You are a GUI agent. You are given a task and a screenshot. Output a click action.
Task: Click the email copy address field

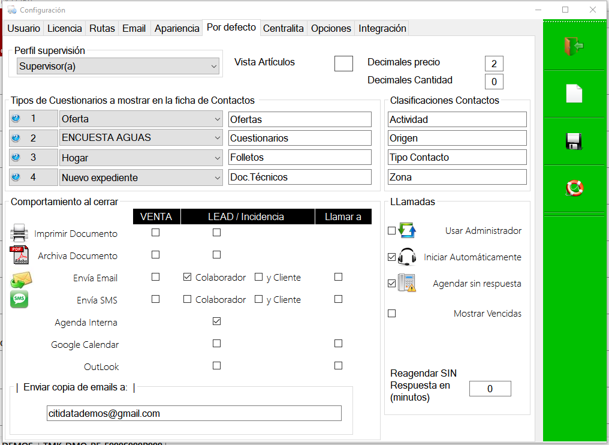[194, 413]
